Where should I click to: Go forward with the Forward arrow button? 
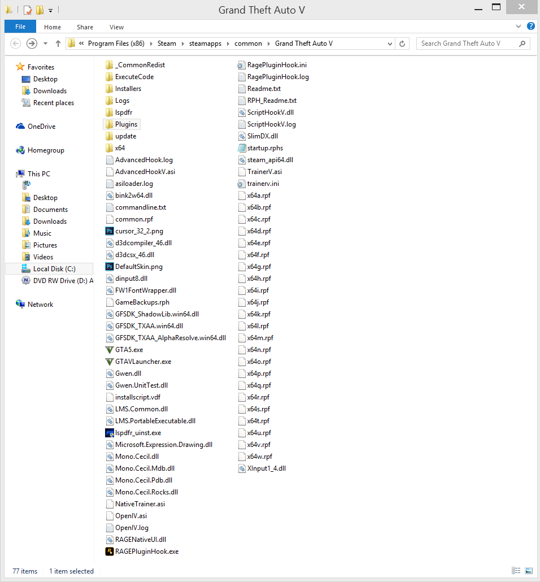(32, 44)
